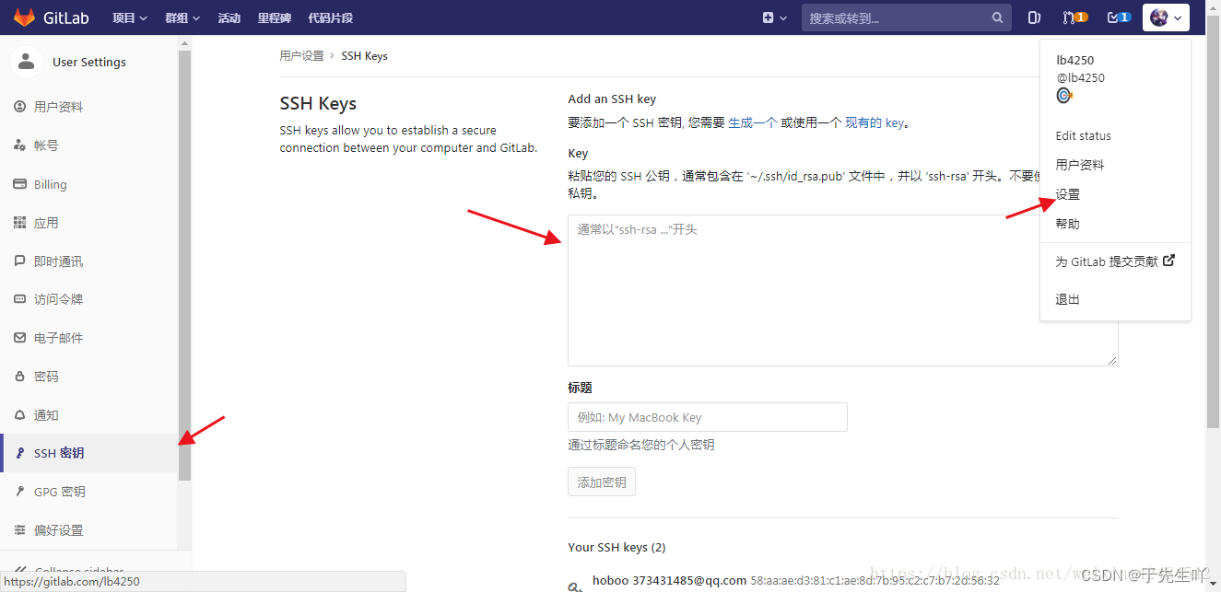Switch to GPG 密钥 in the sidebar

59,491
